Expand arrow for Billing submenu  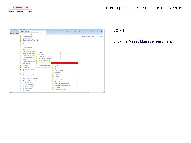77,67
